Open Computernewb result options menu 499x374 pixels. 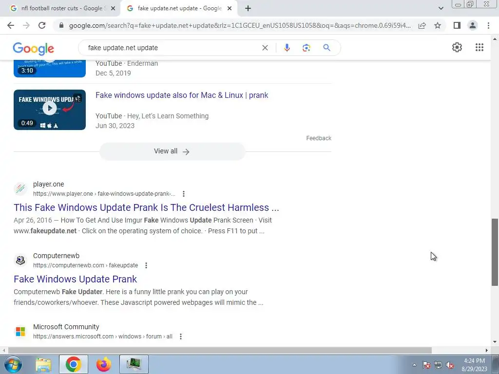[146, 265]
